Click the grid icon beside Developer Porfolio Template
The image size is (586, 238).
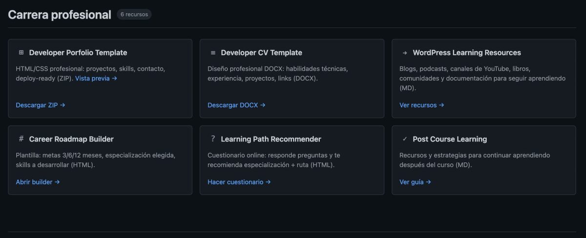click(x=21, y=53)
